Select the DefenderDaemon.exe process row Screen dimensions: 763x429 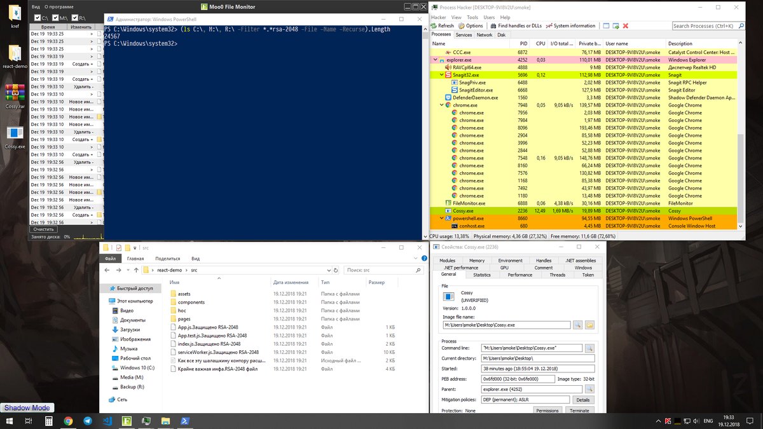583,98
